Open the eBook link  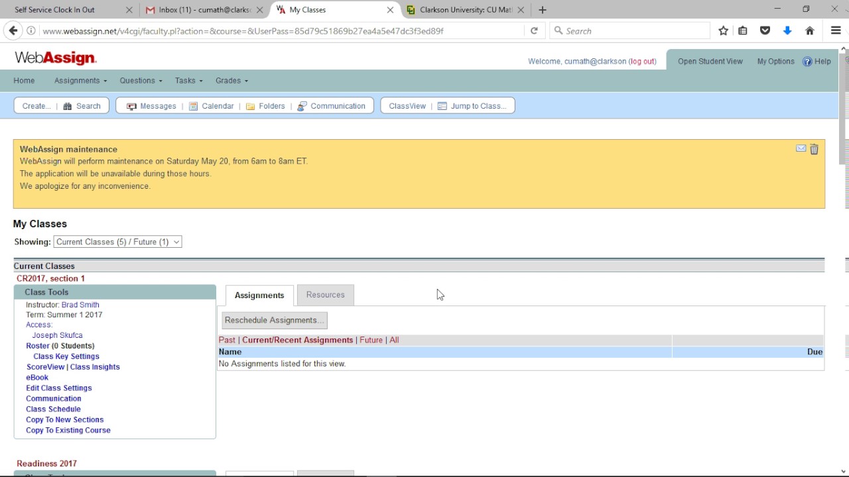pos(37,378)
